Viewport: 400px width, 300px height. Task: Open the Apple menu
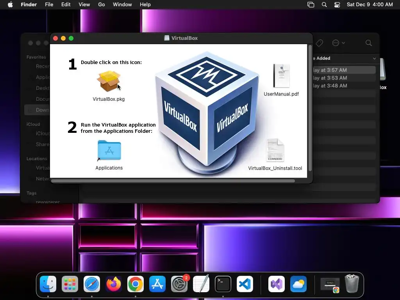[x=10, y=5]
